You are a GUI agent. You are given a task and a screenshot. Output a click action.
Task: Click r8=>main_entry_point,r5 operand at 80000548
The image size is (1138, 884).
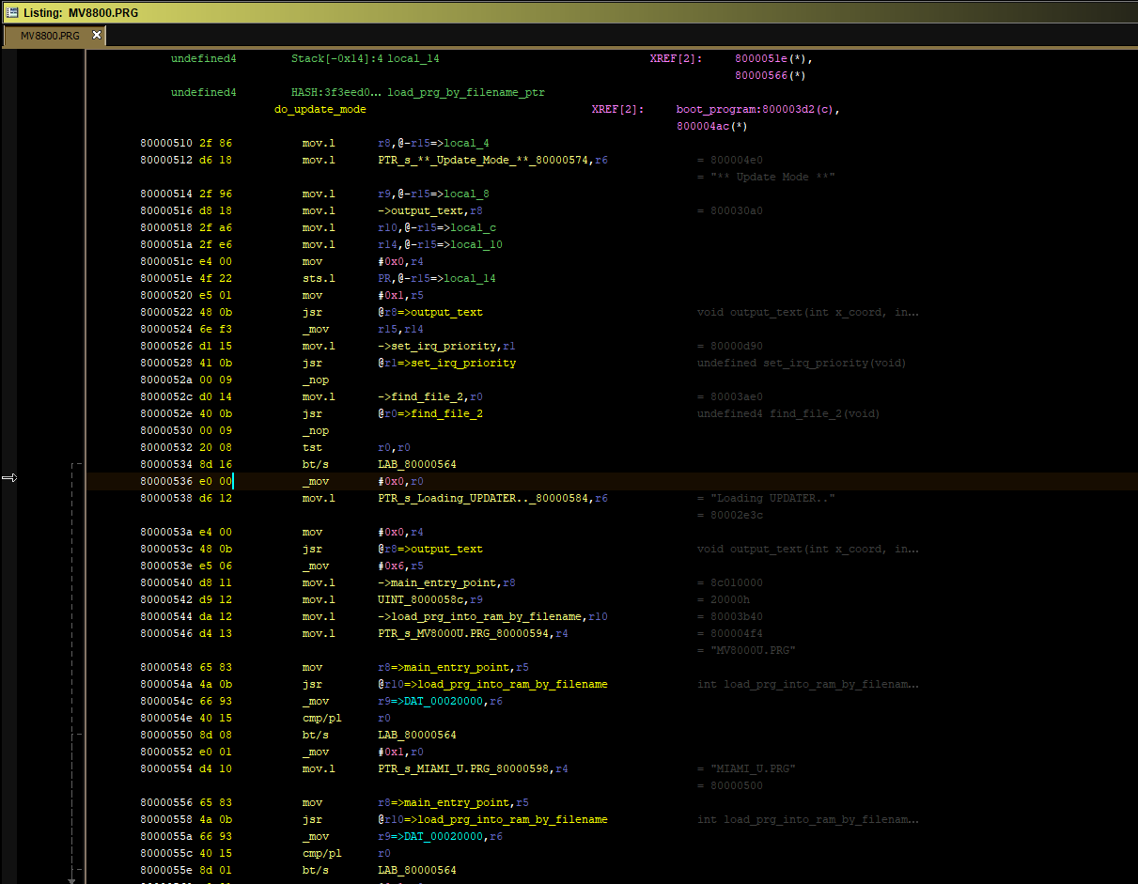pyautogui.click(x=453, y=667)
